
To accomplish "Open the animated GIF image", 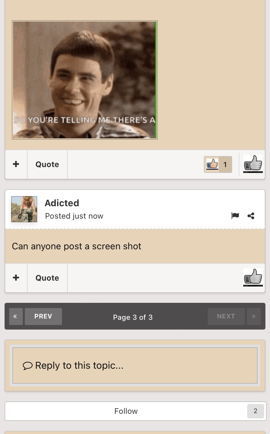I will [x=85, y=80].
